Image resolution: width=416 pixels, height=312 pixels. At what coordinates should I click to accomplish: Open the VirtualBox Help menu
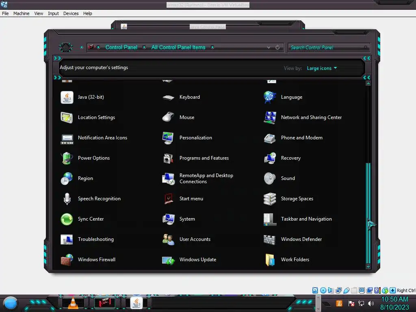(88, 13)
